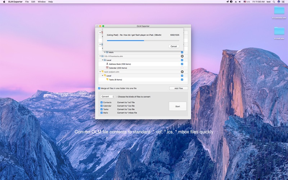Open Spotlight search in menu bar
The height and width of the screenshot is (180, 288).
274,2
